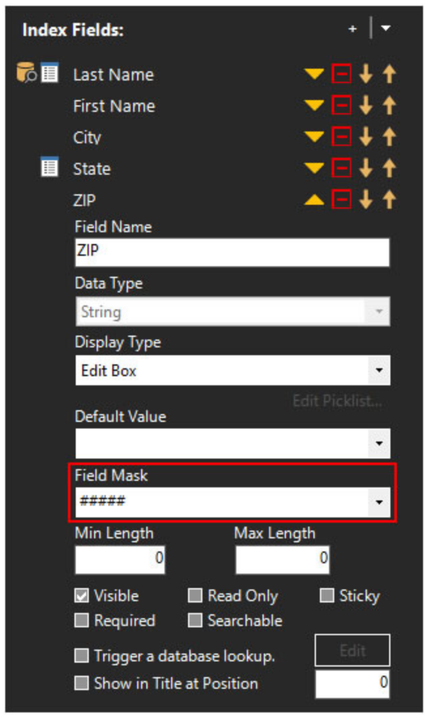
Task: Expand the Last Name field details
Action: [x=314, y=74]
